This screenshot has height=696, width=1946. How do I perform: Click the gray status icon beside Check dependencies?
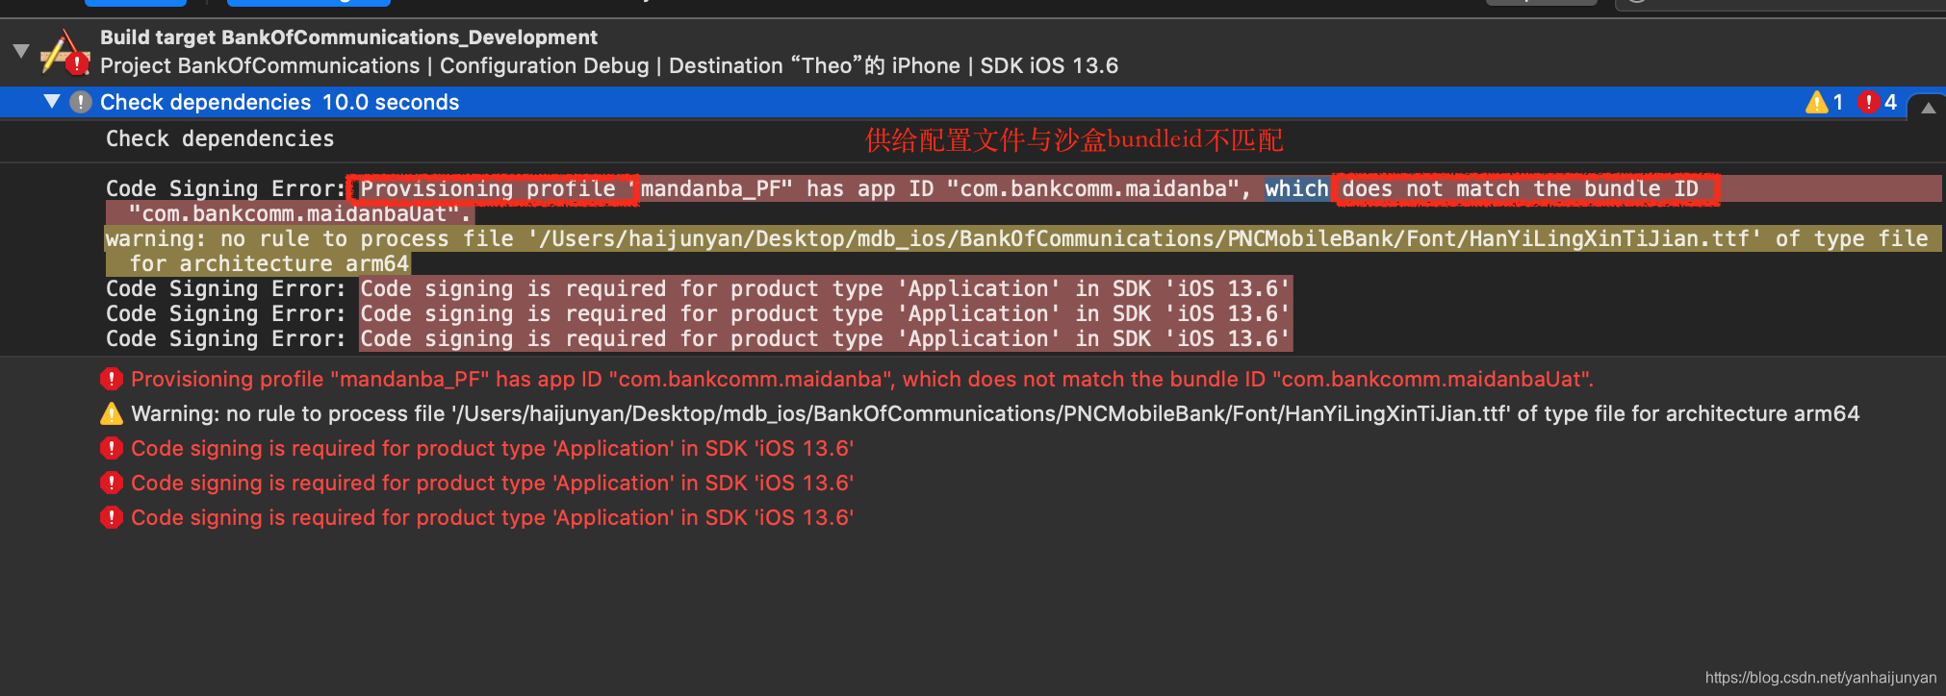pos(81,102)
